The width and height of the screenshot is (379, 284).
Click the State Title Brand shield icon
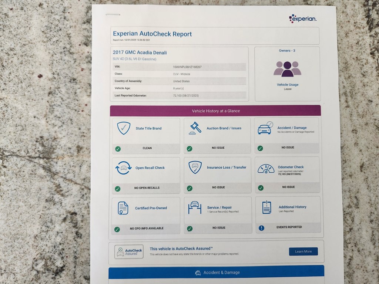[x=124, y=128]
